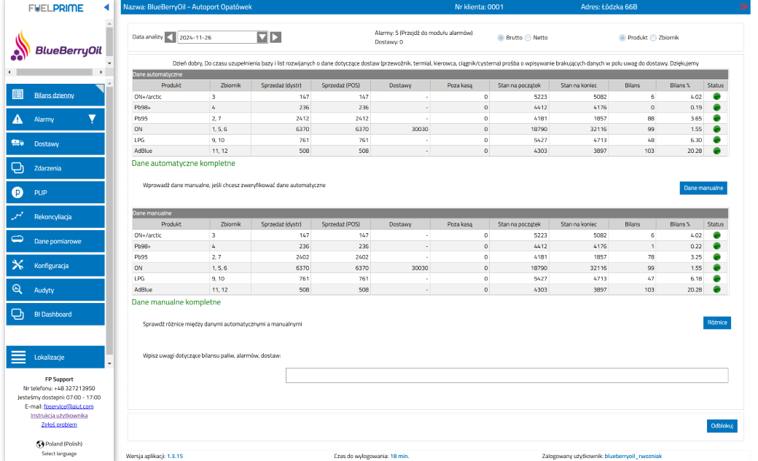Image resolution: width=758 pixels, height=461 pixels.
Task: Open the Dostawy menu item
Action: pyautogui.click(x=55, y=143)
